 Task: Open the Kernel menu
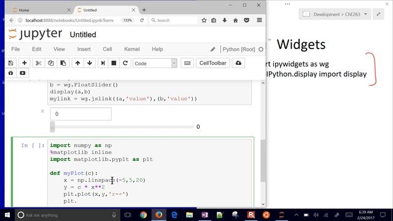(132, 49)
